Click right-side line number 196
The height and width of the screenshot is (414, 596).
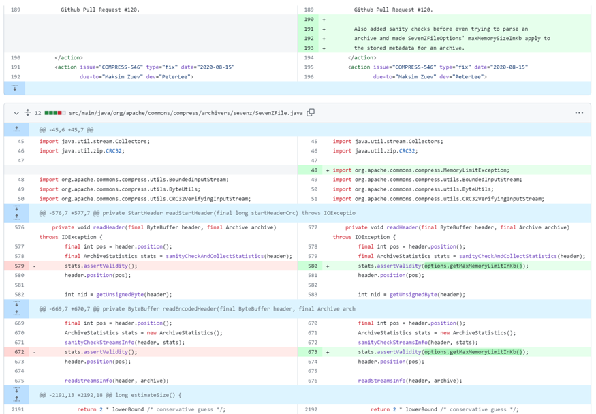point(309,77)
